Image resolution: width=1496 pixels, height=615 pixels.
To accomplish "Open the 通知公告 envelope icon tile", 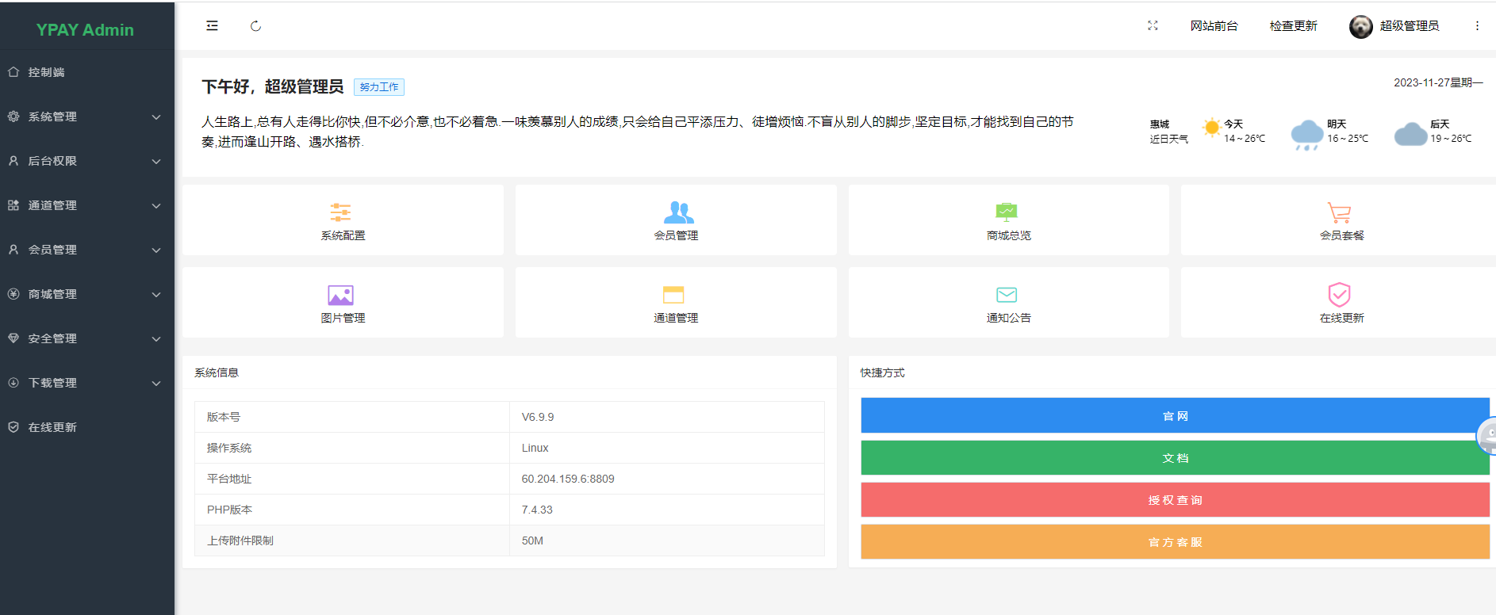I will click(x=1007, y=296).
